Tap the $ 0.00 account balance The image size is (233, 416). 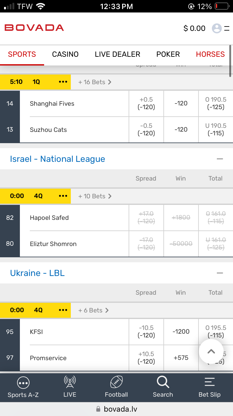tap(194, 28)
